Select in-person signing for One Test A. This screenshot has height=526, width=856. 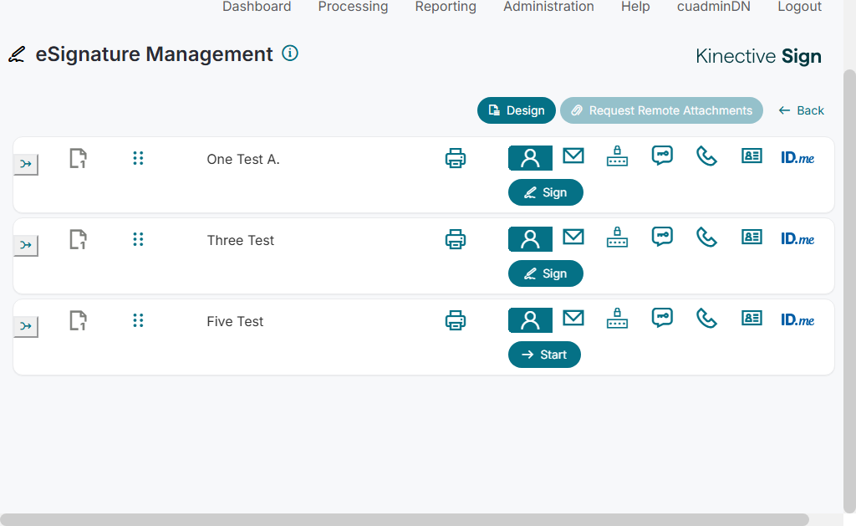pos(530,158)
